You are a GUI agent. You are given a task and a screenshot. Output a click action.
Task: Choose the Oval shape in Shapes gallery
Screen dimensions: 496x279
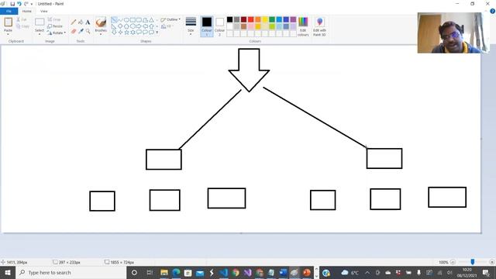(126, 20)
